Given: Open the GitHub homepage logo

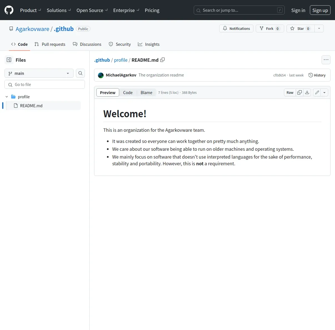Looking at the screenshot, I should pos(9,10).
